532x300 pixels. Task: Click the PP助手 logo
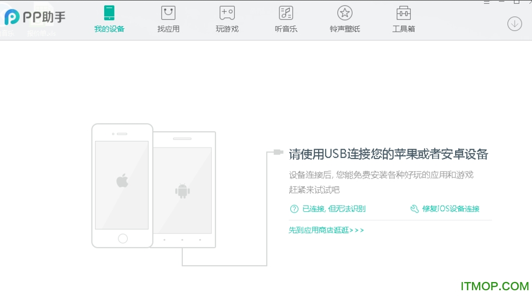tap(34, 17)
